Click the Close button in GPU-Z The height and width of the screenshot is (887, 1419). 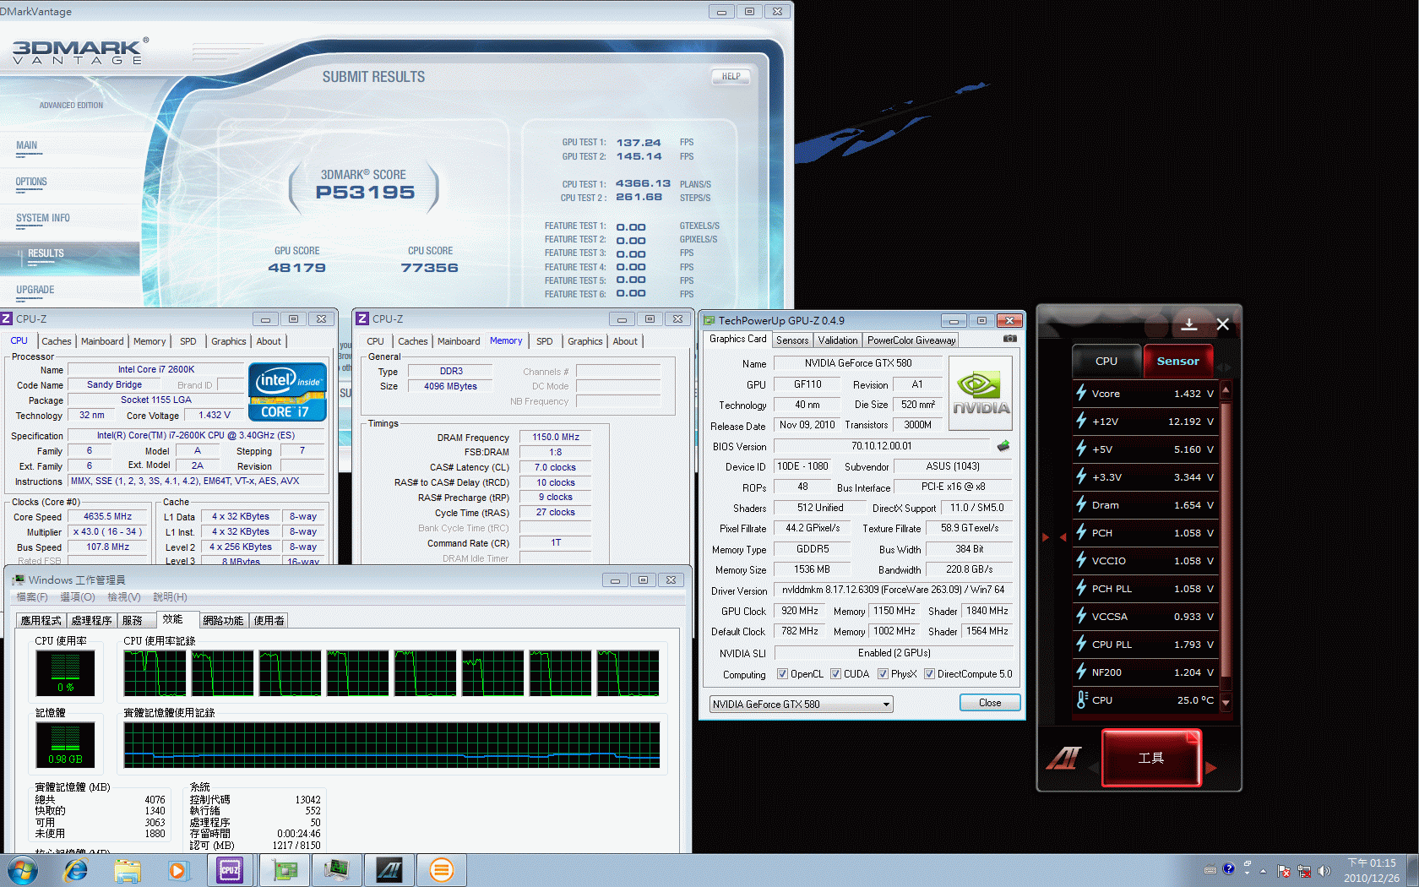click(990, 702)
